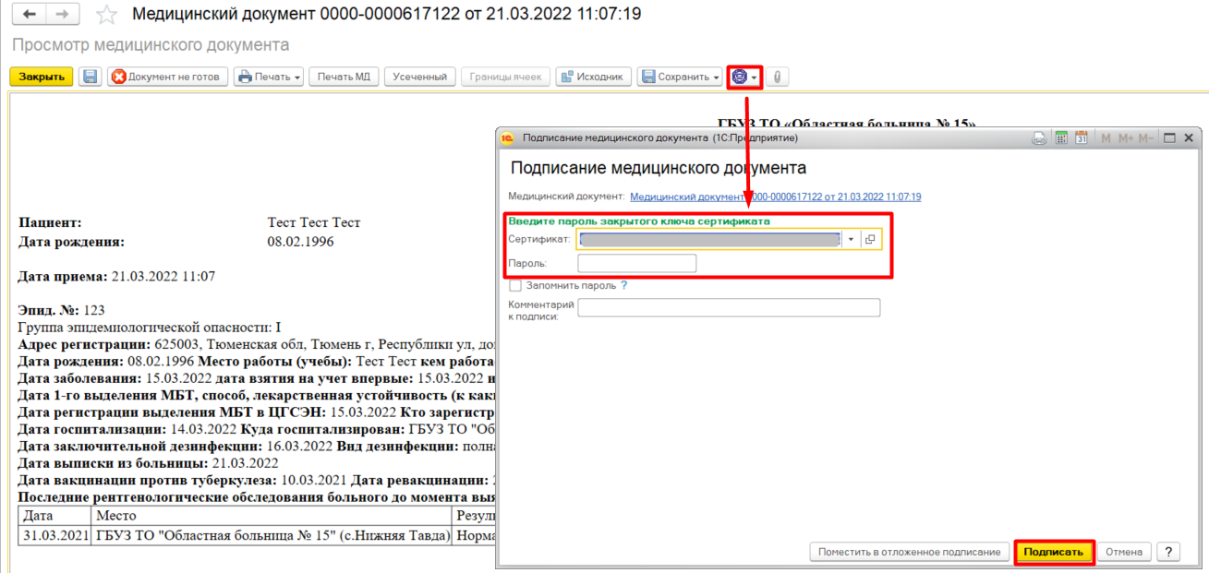
Task: Open the medical document hyperlink
Action: 775,197
